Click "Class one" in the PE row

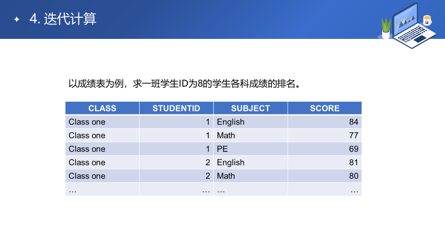coord(87,149)
